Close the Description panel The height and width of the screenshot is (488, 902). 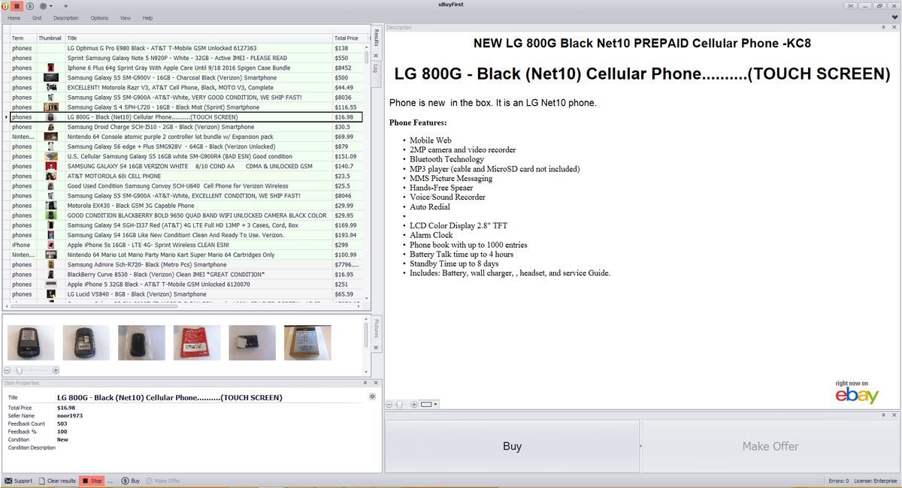click(894, 28)
